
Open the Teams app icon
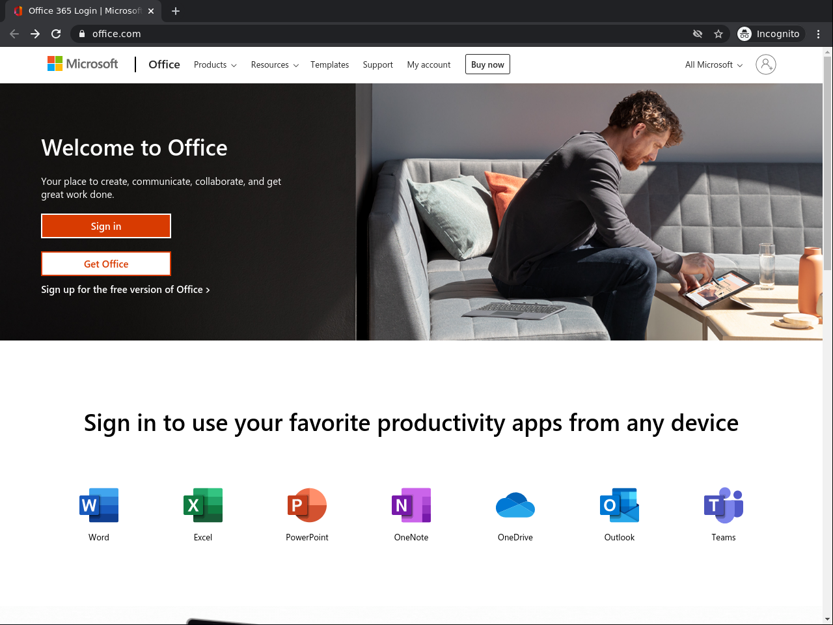pyautogui.click(x=724, y=505)
